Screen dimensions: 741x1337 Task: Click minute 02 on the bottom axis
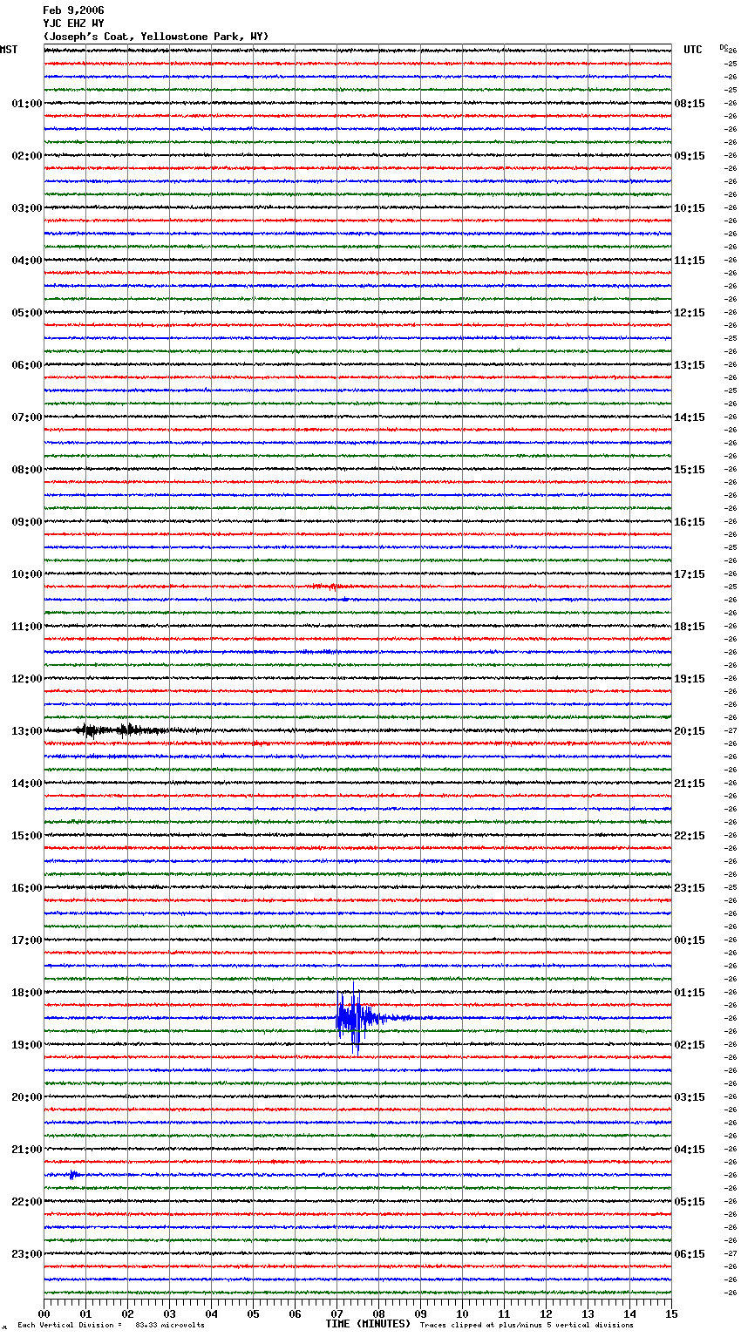click(127, 1313)
